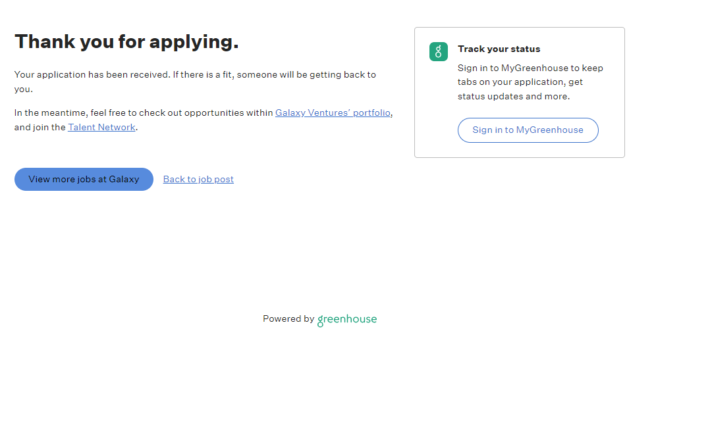Visit the Talent Network link
Screen dimensions: 710x429
click(101, 127)
